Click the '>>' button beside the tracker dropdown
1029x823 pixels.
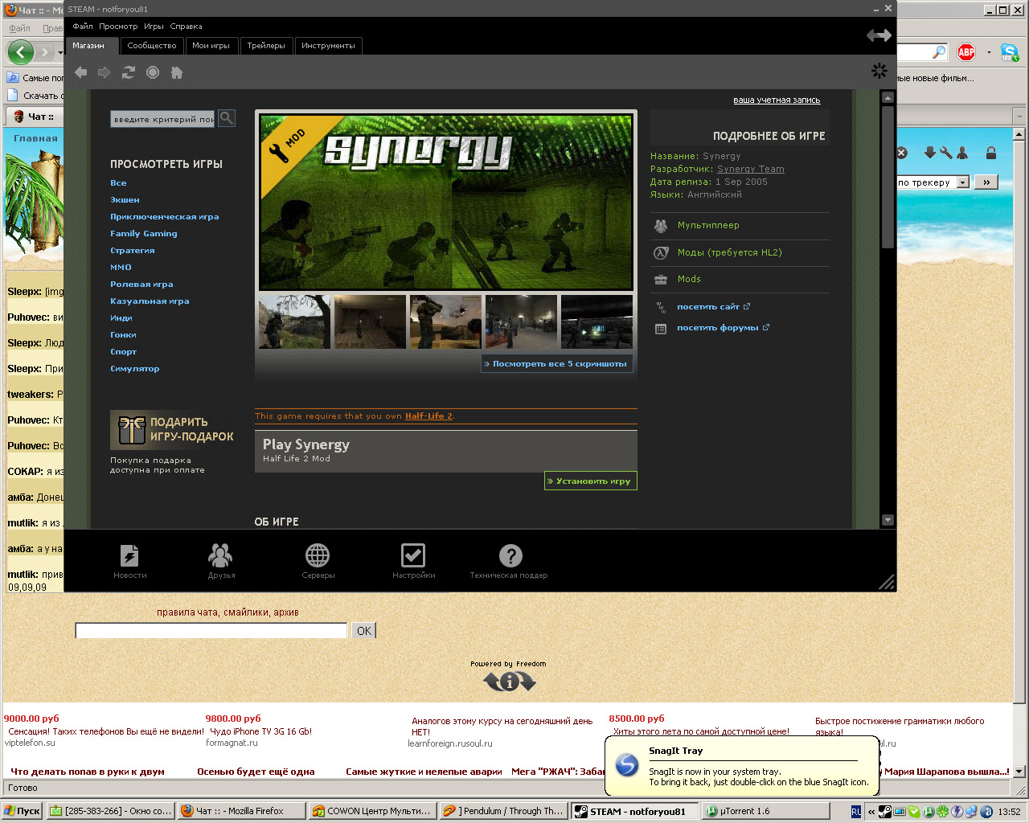[x=986, y=182]
